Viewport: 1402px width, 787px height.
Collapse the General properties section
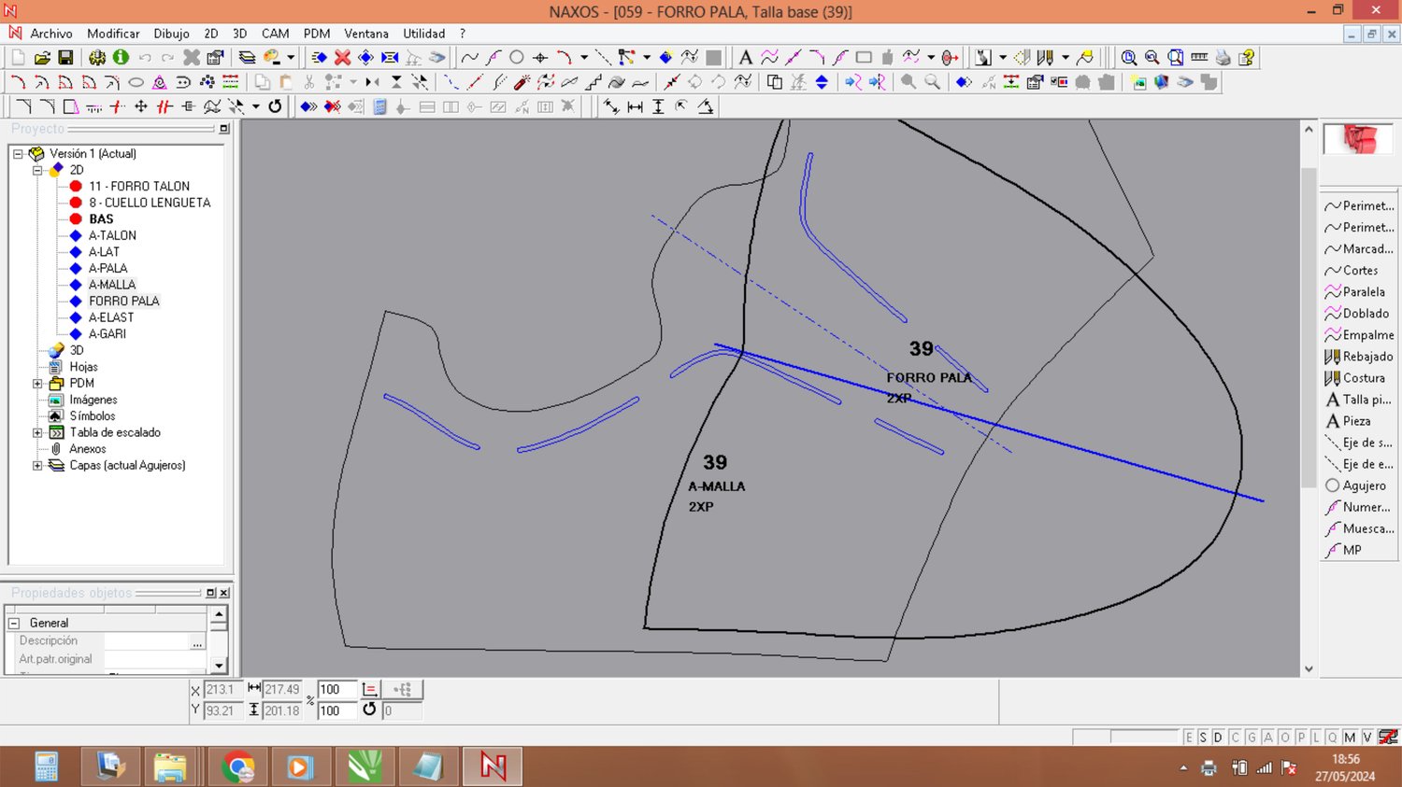click(x=14, y=624)
